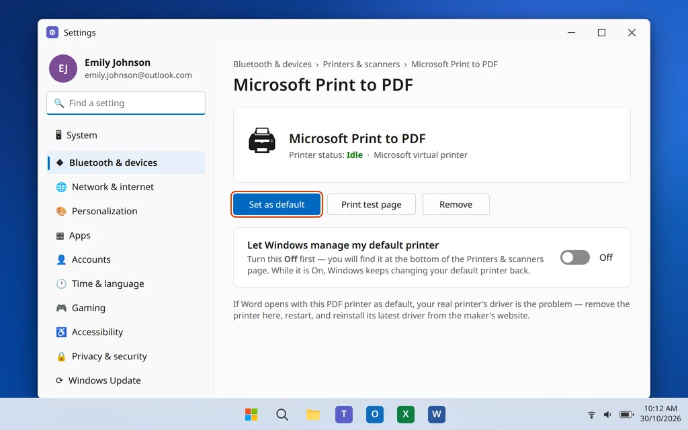
Task: Go back to Bluetooth & devices breadcrumb
Action: tap(272, 64)
